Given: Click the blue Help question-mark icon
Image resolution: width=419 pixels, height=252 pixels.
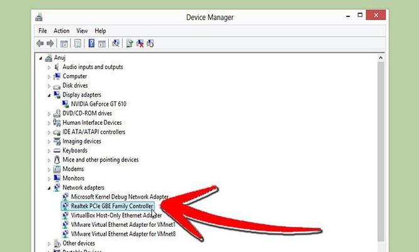Looking at the screenshot, I should pyautogui.click(x=91, y=43).
